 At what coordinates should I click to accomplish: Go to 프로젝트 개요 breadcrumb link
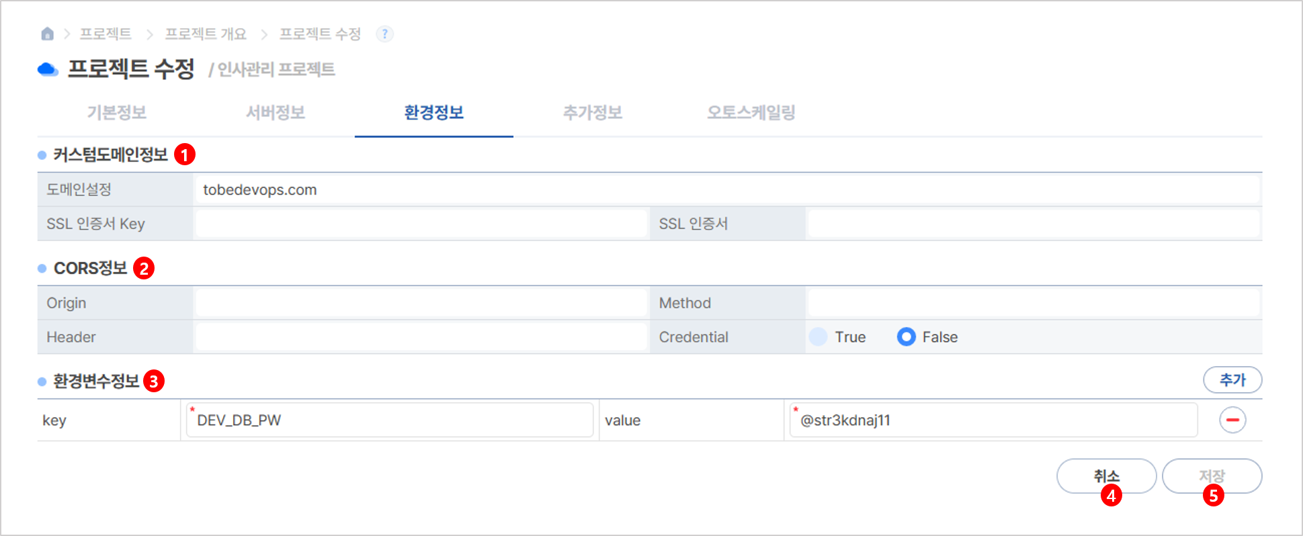point(206,34)
